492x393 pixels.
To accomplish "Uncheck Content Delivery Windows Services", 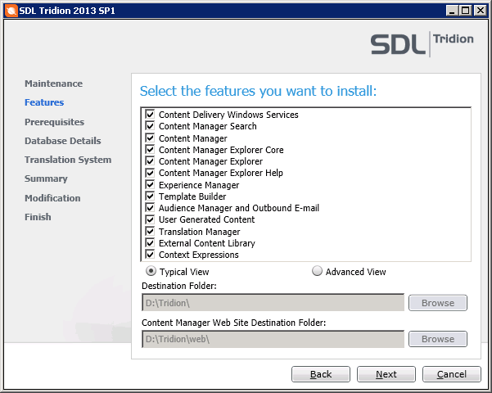I will point(150,115).
